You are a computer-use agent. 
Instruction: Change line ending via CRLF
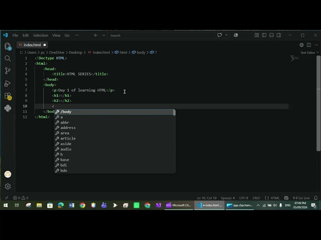pos(256,198)
